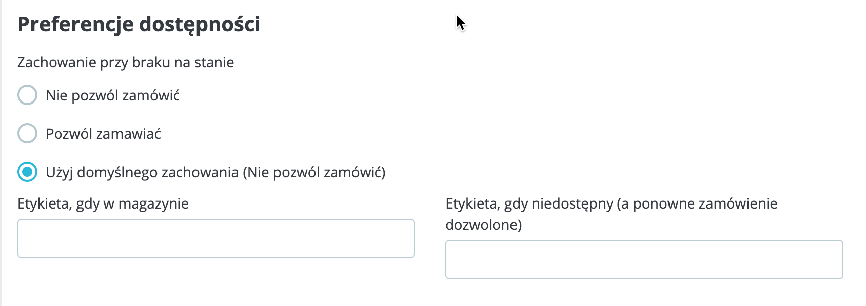The height and width of the screenshot is (306, 866).
Task: Click "(Nie pozwól zamówić)" in the default option
Action: point(314,172)
